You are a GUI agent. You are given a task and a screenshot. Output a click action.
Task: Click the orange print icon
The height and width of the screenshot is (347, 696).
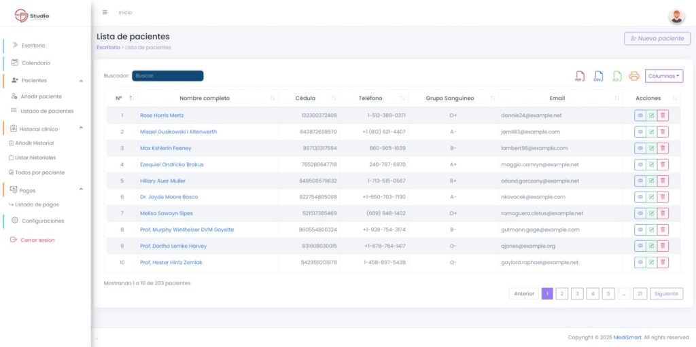634,76
